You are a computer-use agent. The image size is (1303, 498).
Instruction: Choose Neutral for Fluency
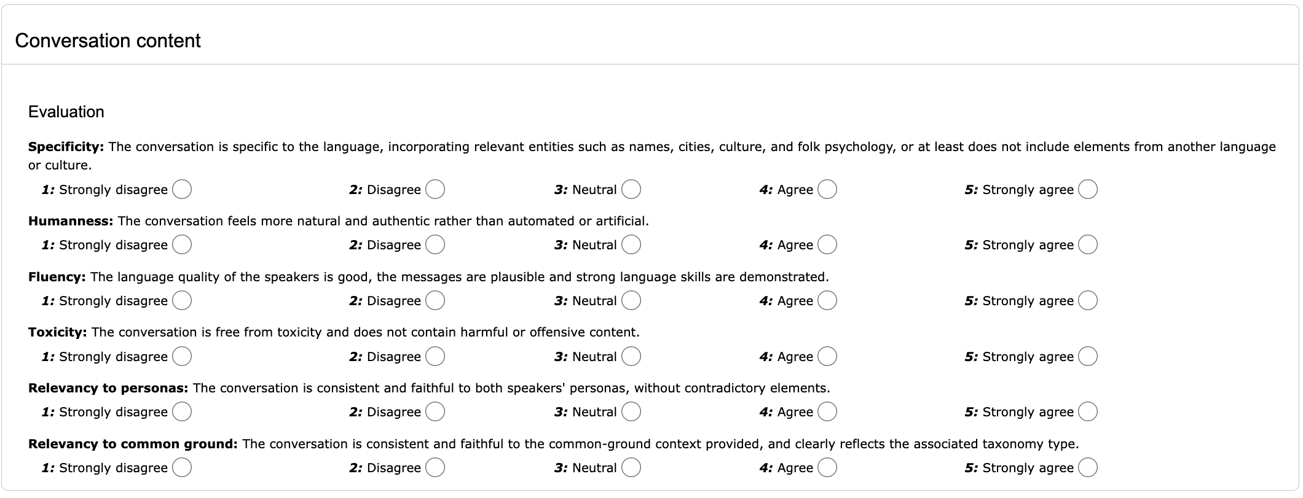tap(631, 300)
